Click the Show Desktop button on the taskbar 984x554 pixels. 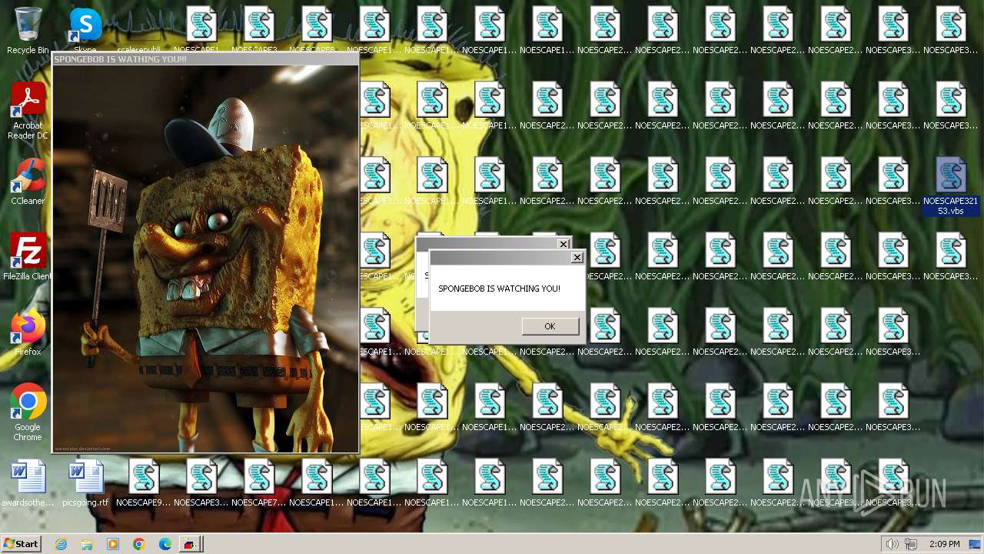(976, 544)
